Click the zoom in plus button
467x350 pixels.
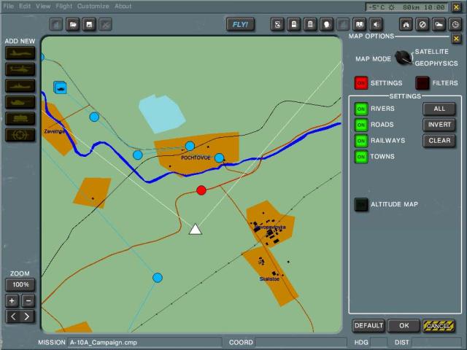click(x=12, y=300)
